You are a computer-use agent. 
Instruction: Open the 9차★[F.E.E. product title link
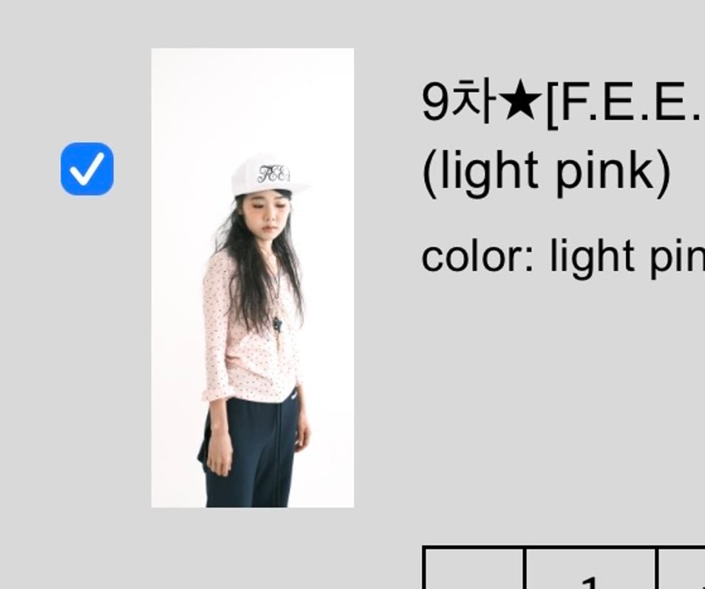click(563, 103)
